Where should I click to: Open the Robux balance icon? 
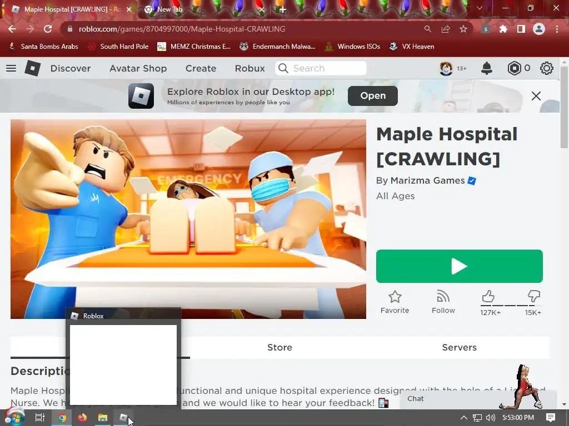pyautogui.click(x=514, y=68)
